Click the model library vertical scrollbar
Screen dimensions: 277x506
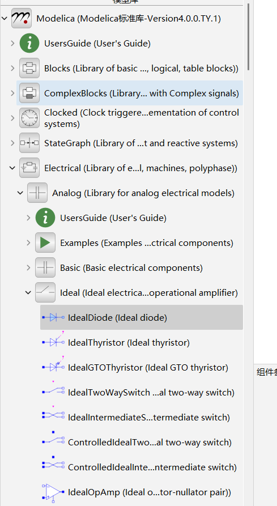(248, 37)
